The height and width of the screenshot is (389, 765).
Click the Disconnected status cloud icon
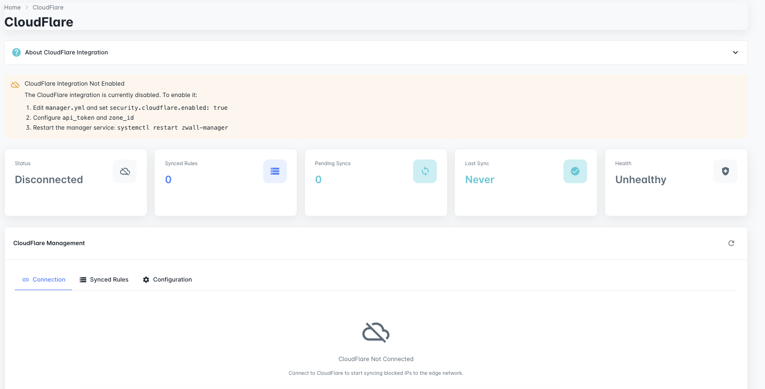coord(125,171)
